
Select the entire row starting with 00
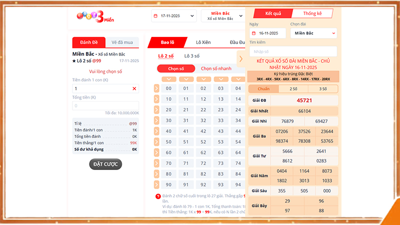pyautogui.click(x=156, y=88)
